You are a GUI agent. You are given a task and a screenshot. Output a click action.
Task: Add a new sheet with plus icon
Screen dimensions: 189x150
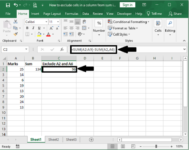click(91, 140)
